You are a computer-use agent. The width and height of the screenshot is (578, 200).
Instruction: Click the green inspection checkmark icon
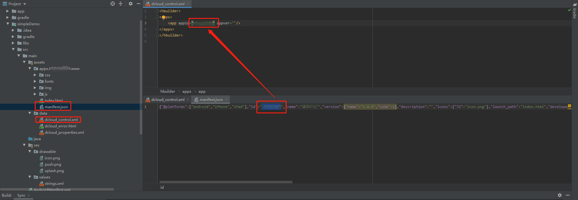click(569, 10)
